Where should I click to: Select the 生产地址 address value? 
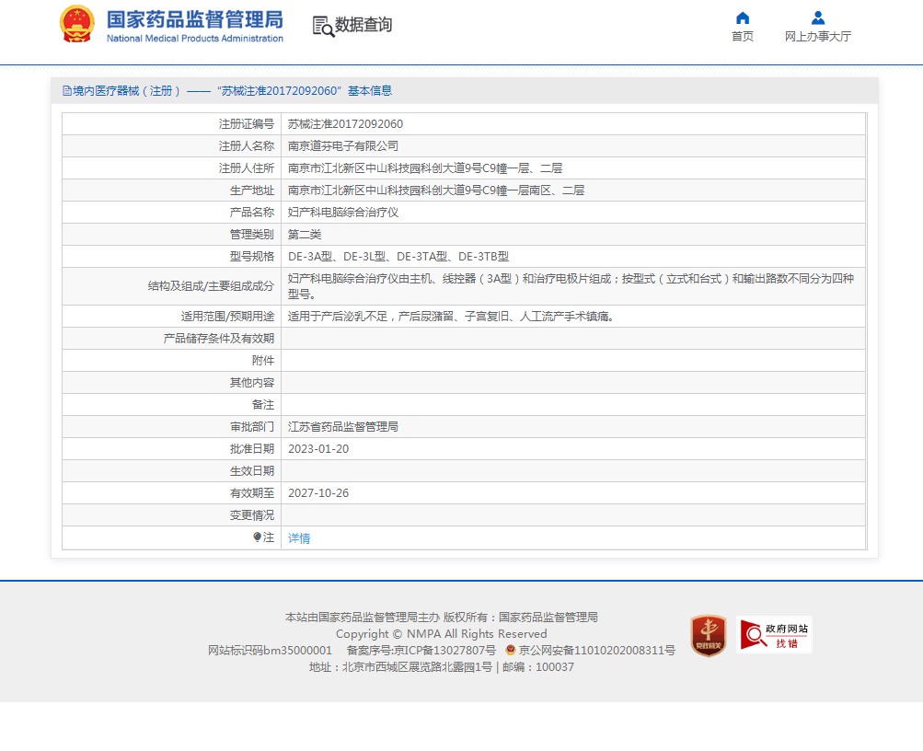click(436, 191)
